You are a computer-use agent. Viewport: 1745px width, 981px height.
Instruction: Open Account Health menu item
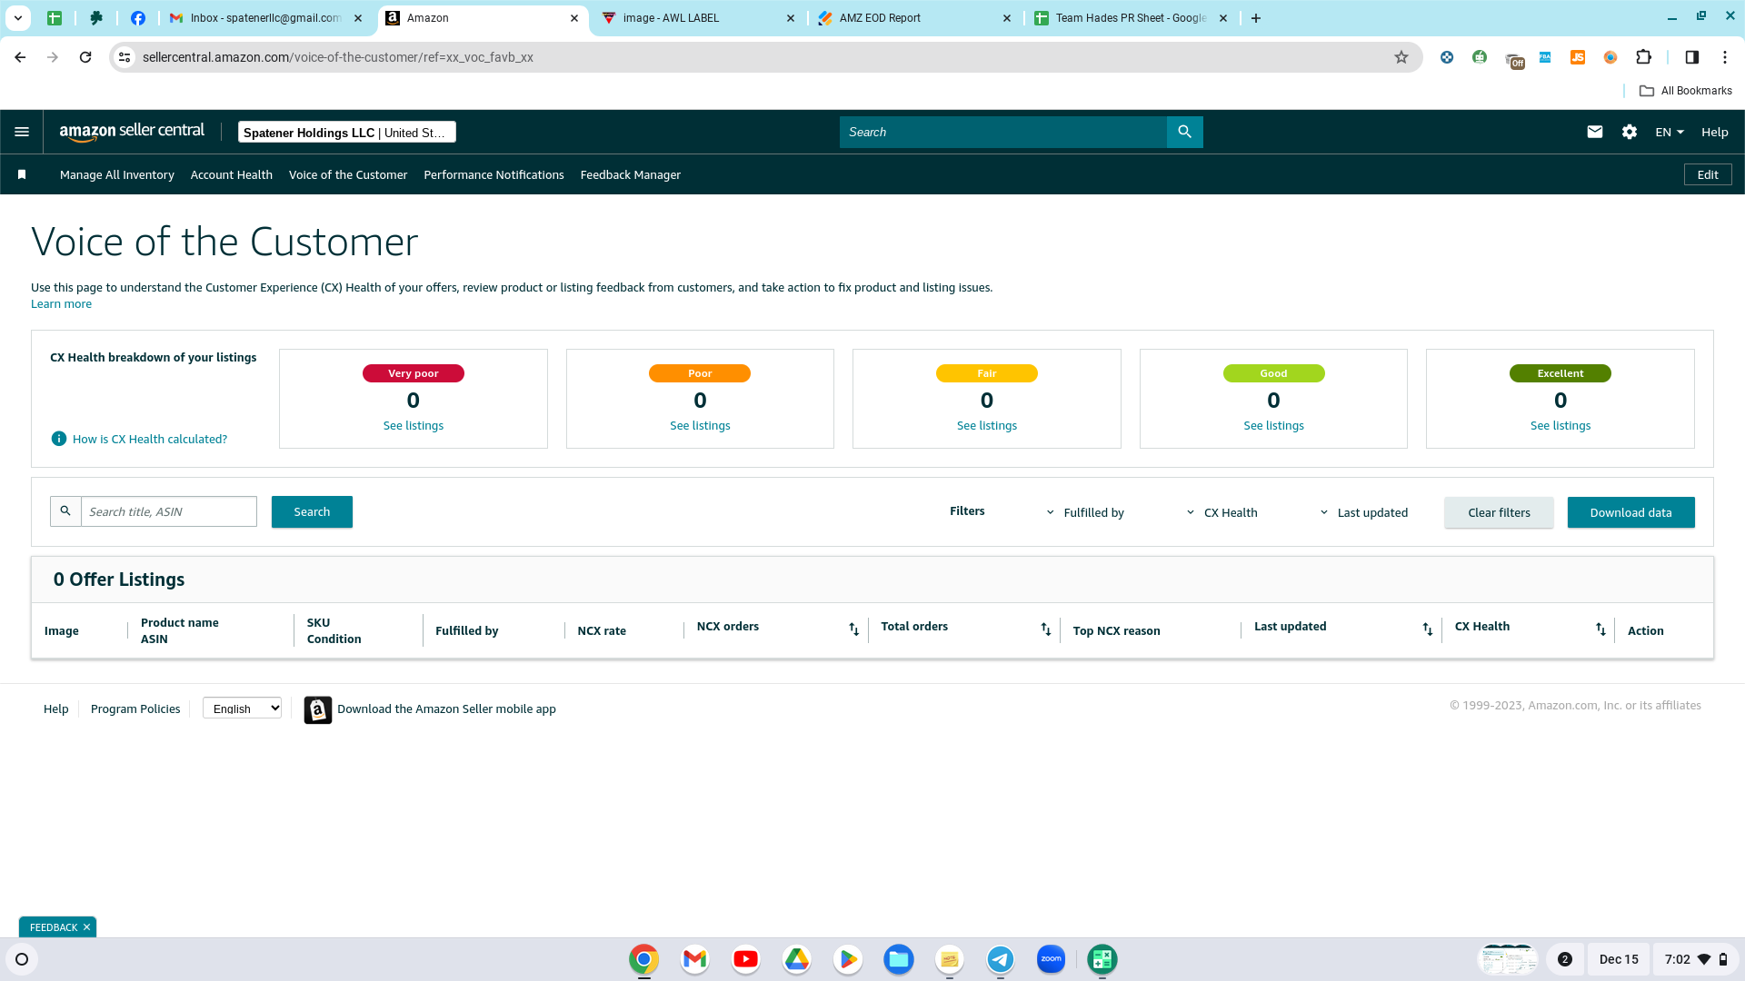pos(232,174)
